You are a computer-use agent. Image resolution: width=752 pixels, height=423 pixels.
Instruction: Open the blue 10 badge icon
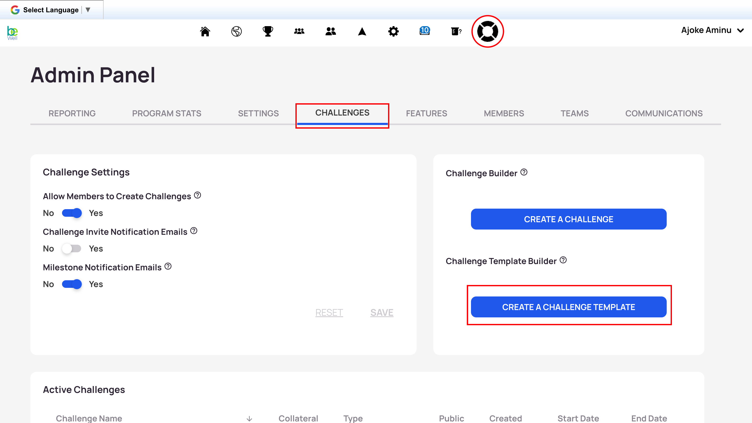coord(425,31)
